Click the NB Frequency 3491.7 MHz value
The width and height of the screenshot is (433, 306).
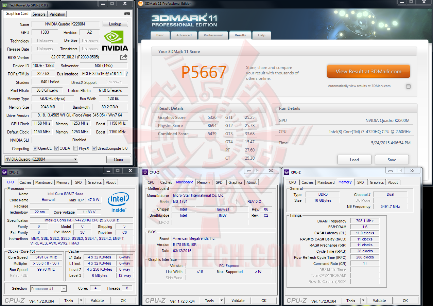(x=390, y=206)
